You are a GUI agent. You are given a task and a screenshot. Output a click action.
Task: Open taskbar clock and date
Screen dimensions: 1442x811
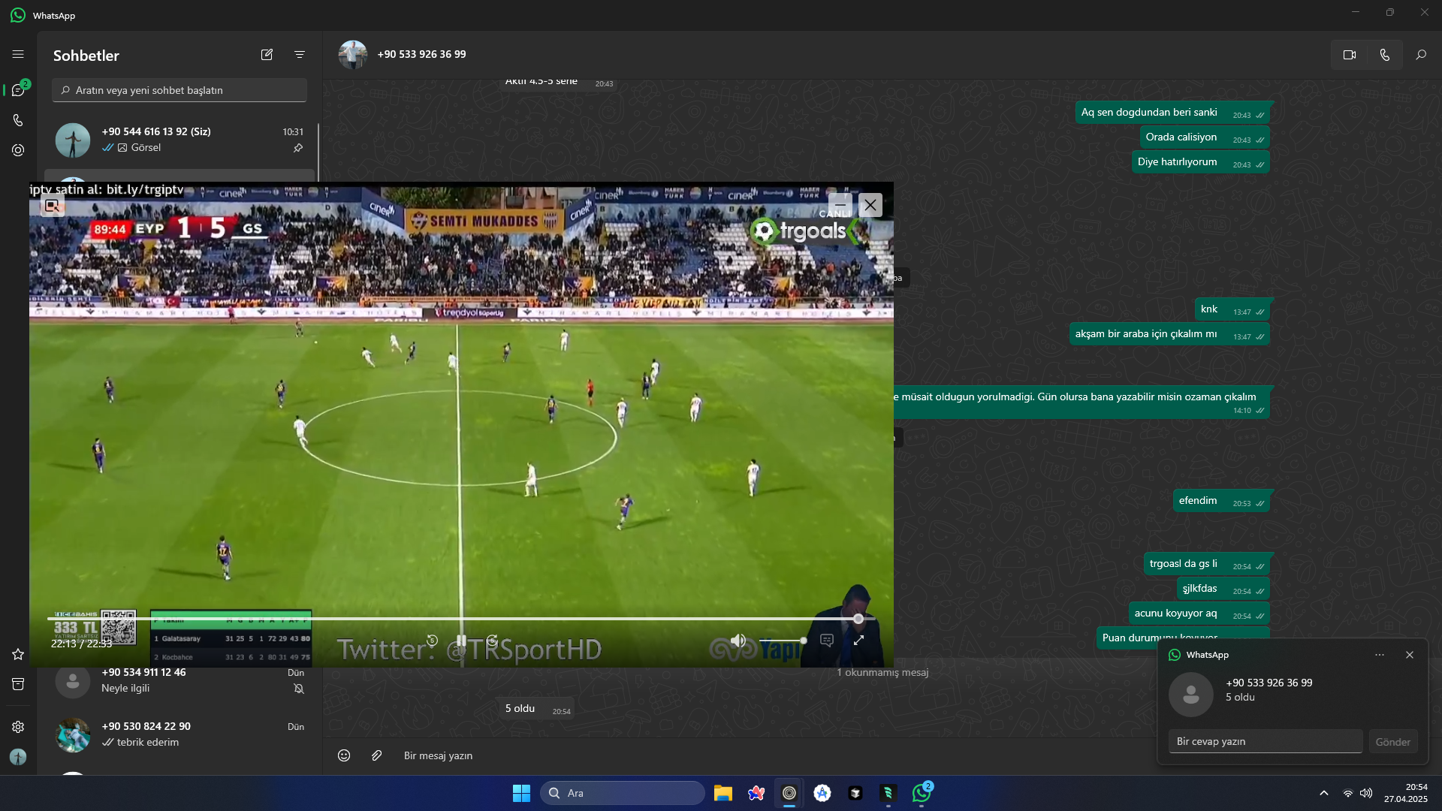tap(1406, 793)
